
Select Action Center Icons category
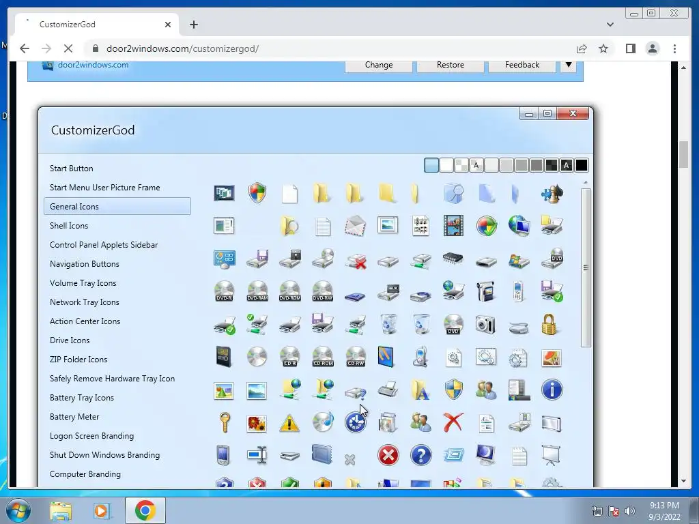point(85,321)
